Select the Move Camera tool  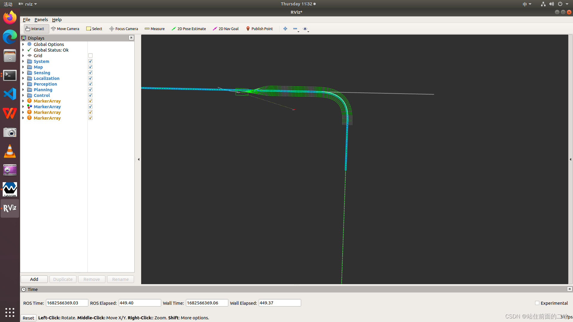(x=65, y=29)
